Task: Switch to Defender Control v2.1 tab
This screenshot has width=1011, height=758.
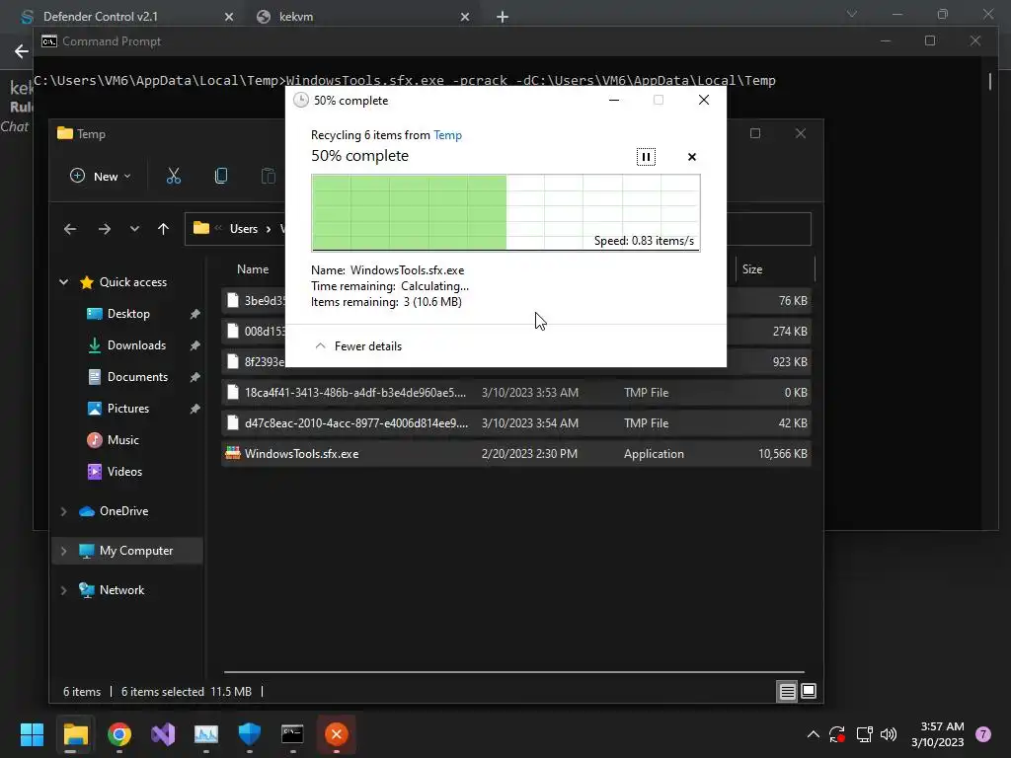Action: [101, 16]
